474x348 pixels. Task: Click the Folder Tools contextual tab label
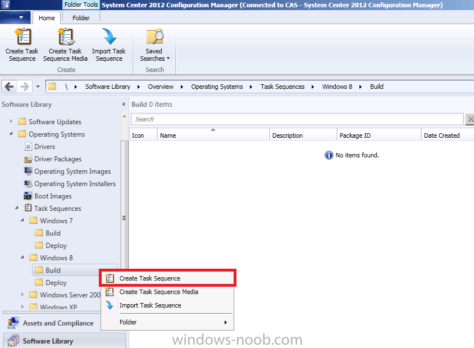(81, 4)
